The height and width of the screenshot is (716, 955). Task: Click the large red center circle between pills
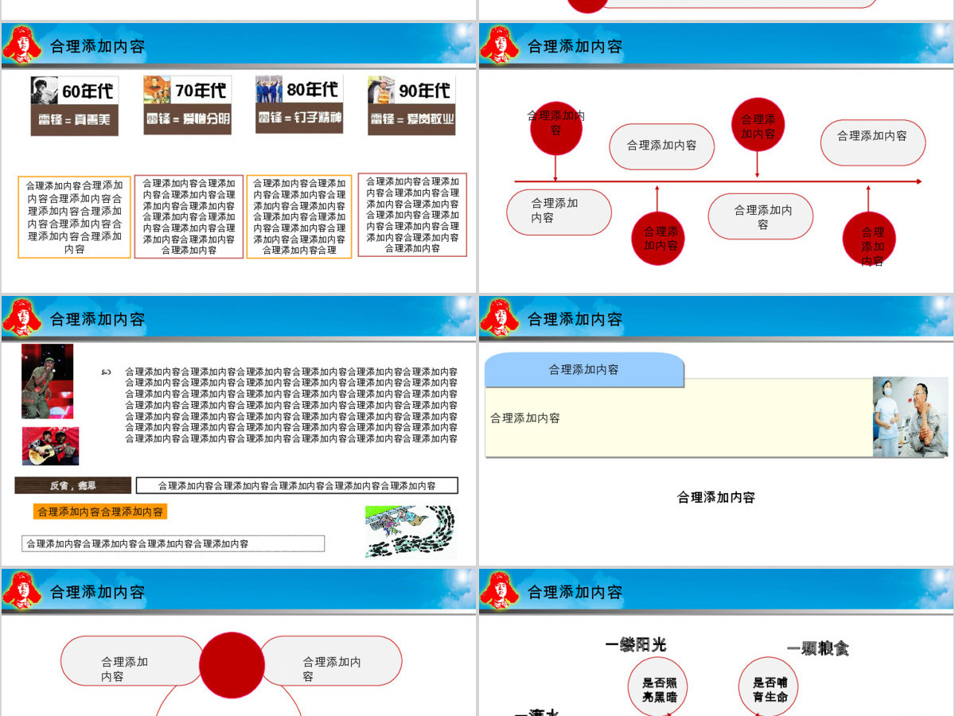(x=232, y=665)
